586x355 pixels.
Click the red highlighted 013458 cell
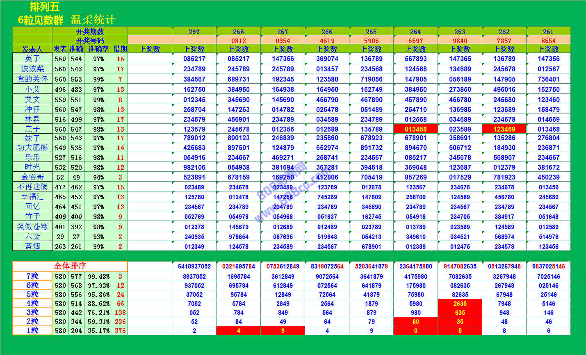click(x=415, y=129)
